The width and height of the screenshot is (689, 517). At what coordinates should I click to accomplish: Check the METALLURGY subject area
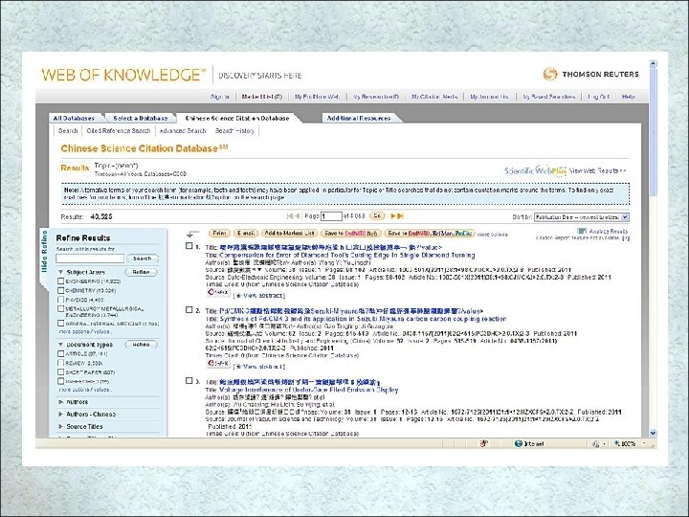point(61,309)
